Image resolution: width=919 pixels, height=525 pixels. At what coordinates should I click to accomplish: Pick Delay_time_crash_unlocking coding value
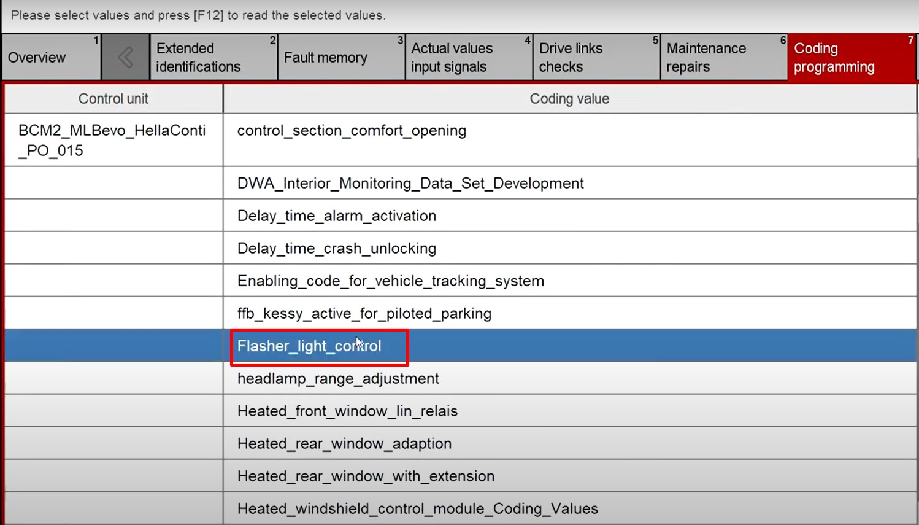pyautogui.click(x=337, y=249)
